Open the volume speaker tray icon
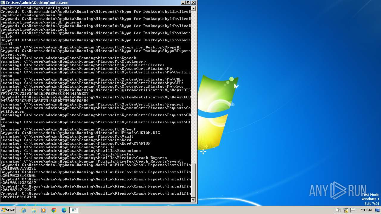The image size is (381, 214). [338, 210]
